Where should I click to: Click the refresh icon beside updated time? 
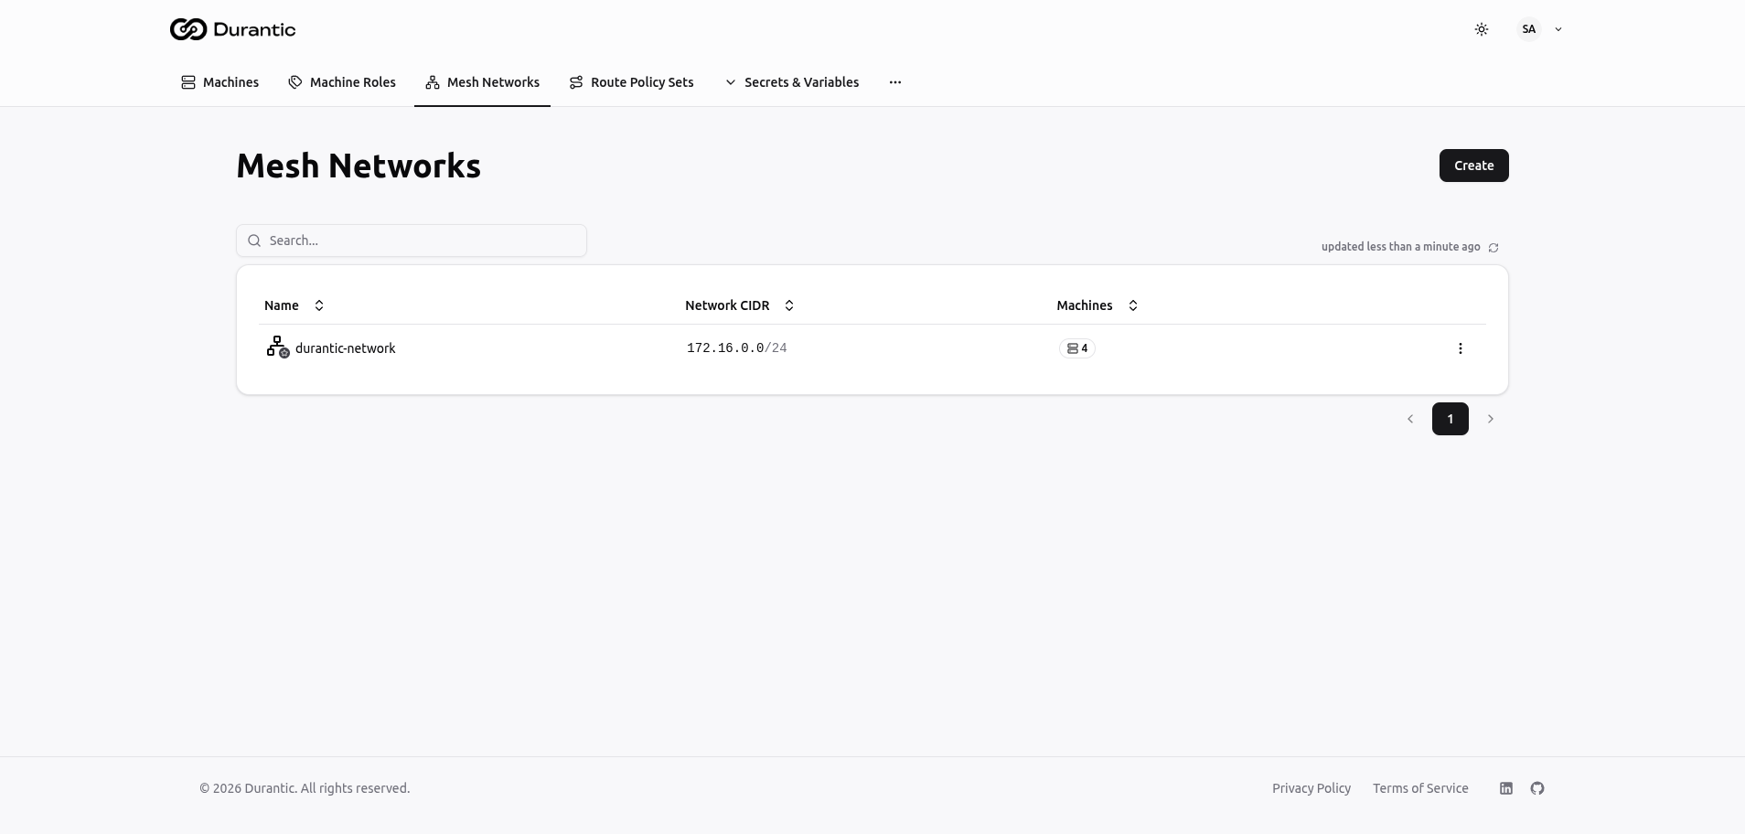1493,248
